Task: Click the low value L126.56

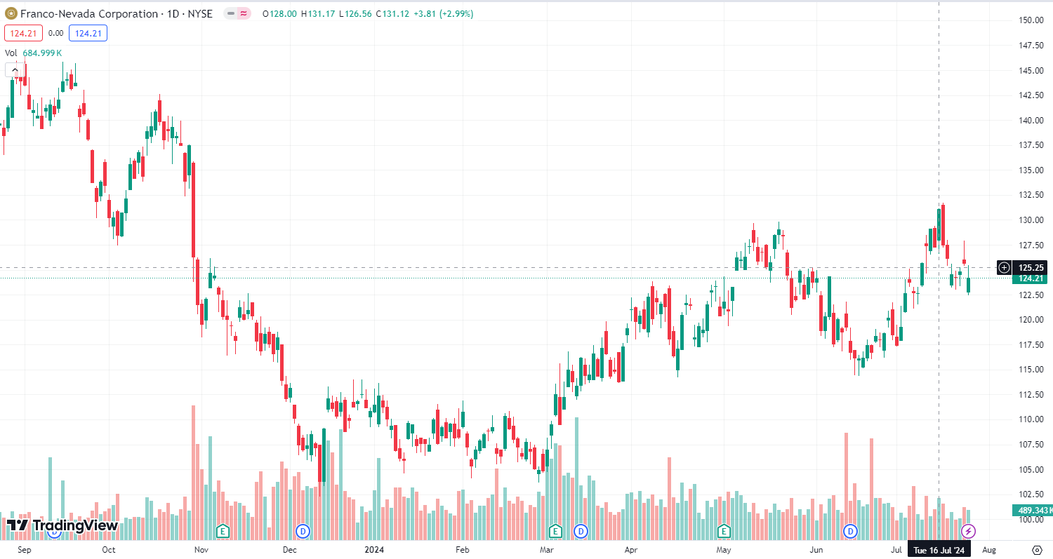Action: point(356,13)
